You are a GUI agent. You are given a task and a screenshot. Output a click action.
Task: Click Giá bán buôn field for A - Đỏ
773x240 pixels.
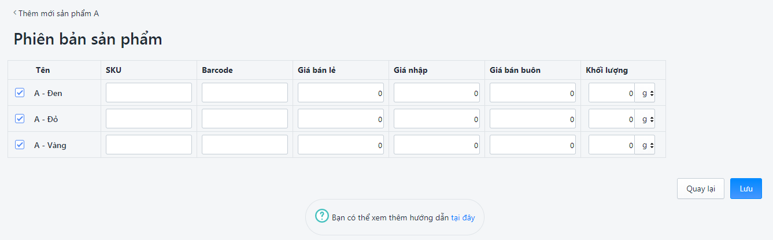532,119
